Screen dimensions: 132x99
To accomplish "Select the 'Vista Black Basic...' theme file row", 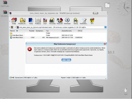I will click(46, 37).
